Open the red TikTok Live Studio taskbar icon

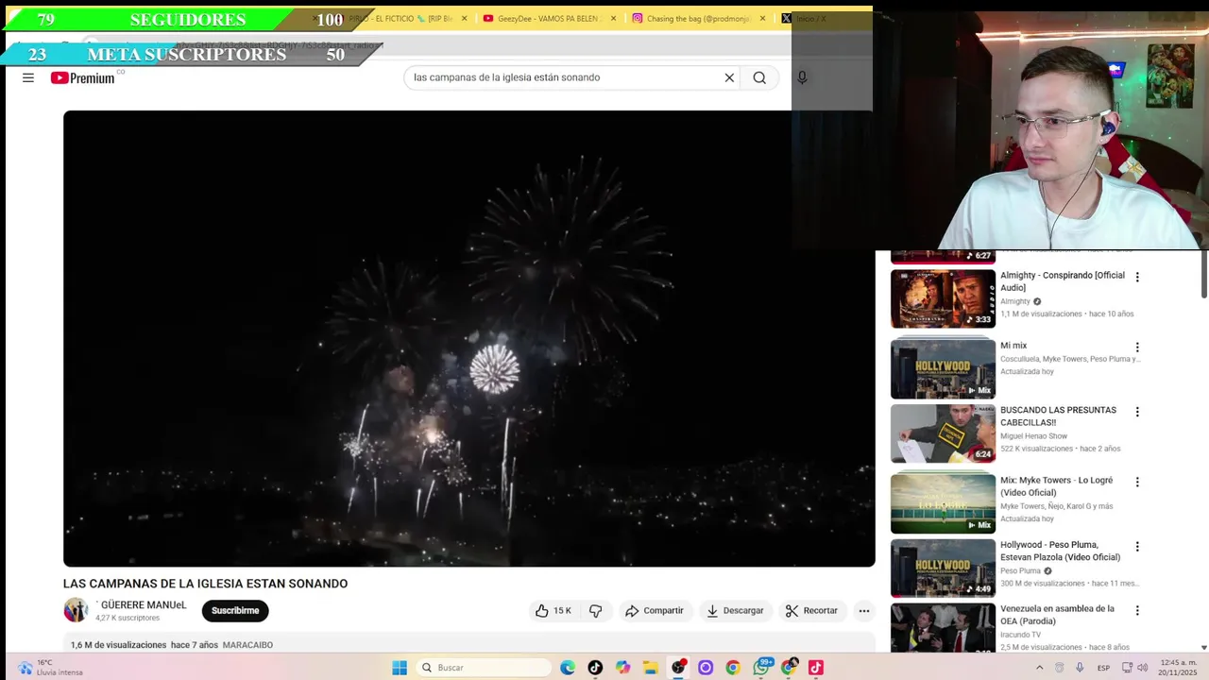point(816,668)
